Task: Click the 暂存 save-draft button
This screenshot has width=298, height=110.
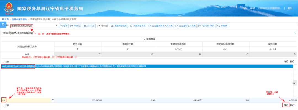Action: click(x=64, y=26)
